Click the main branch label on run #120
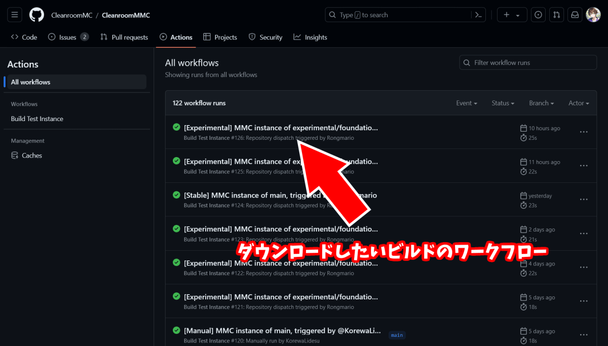608x346 pixels. [x=397, y=335]
